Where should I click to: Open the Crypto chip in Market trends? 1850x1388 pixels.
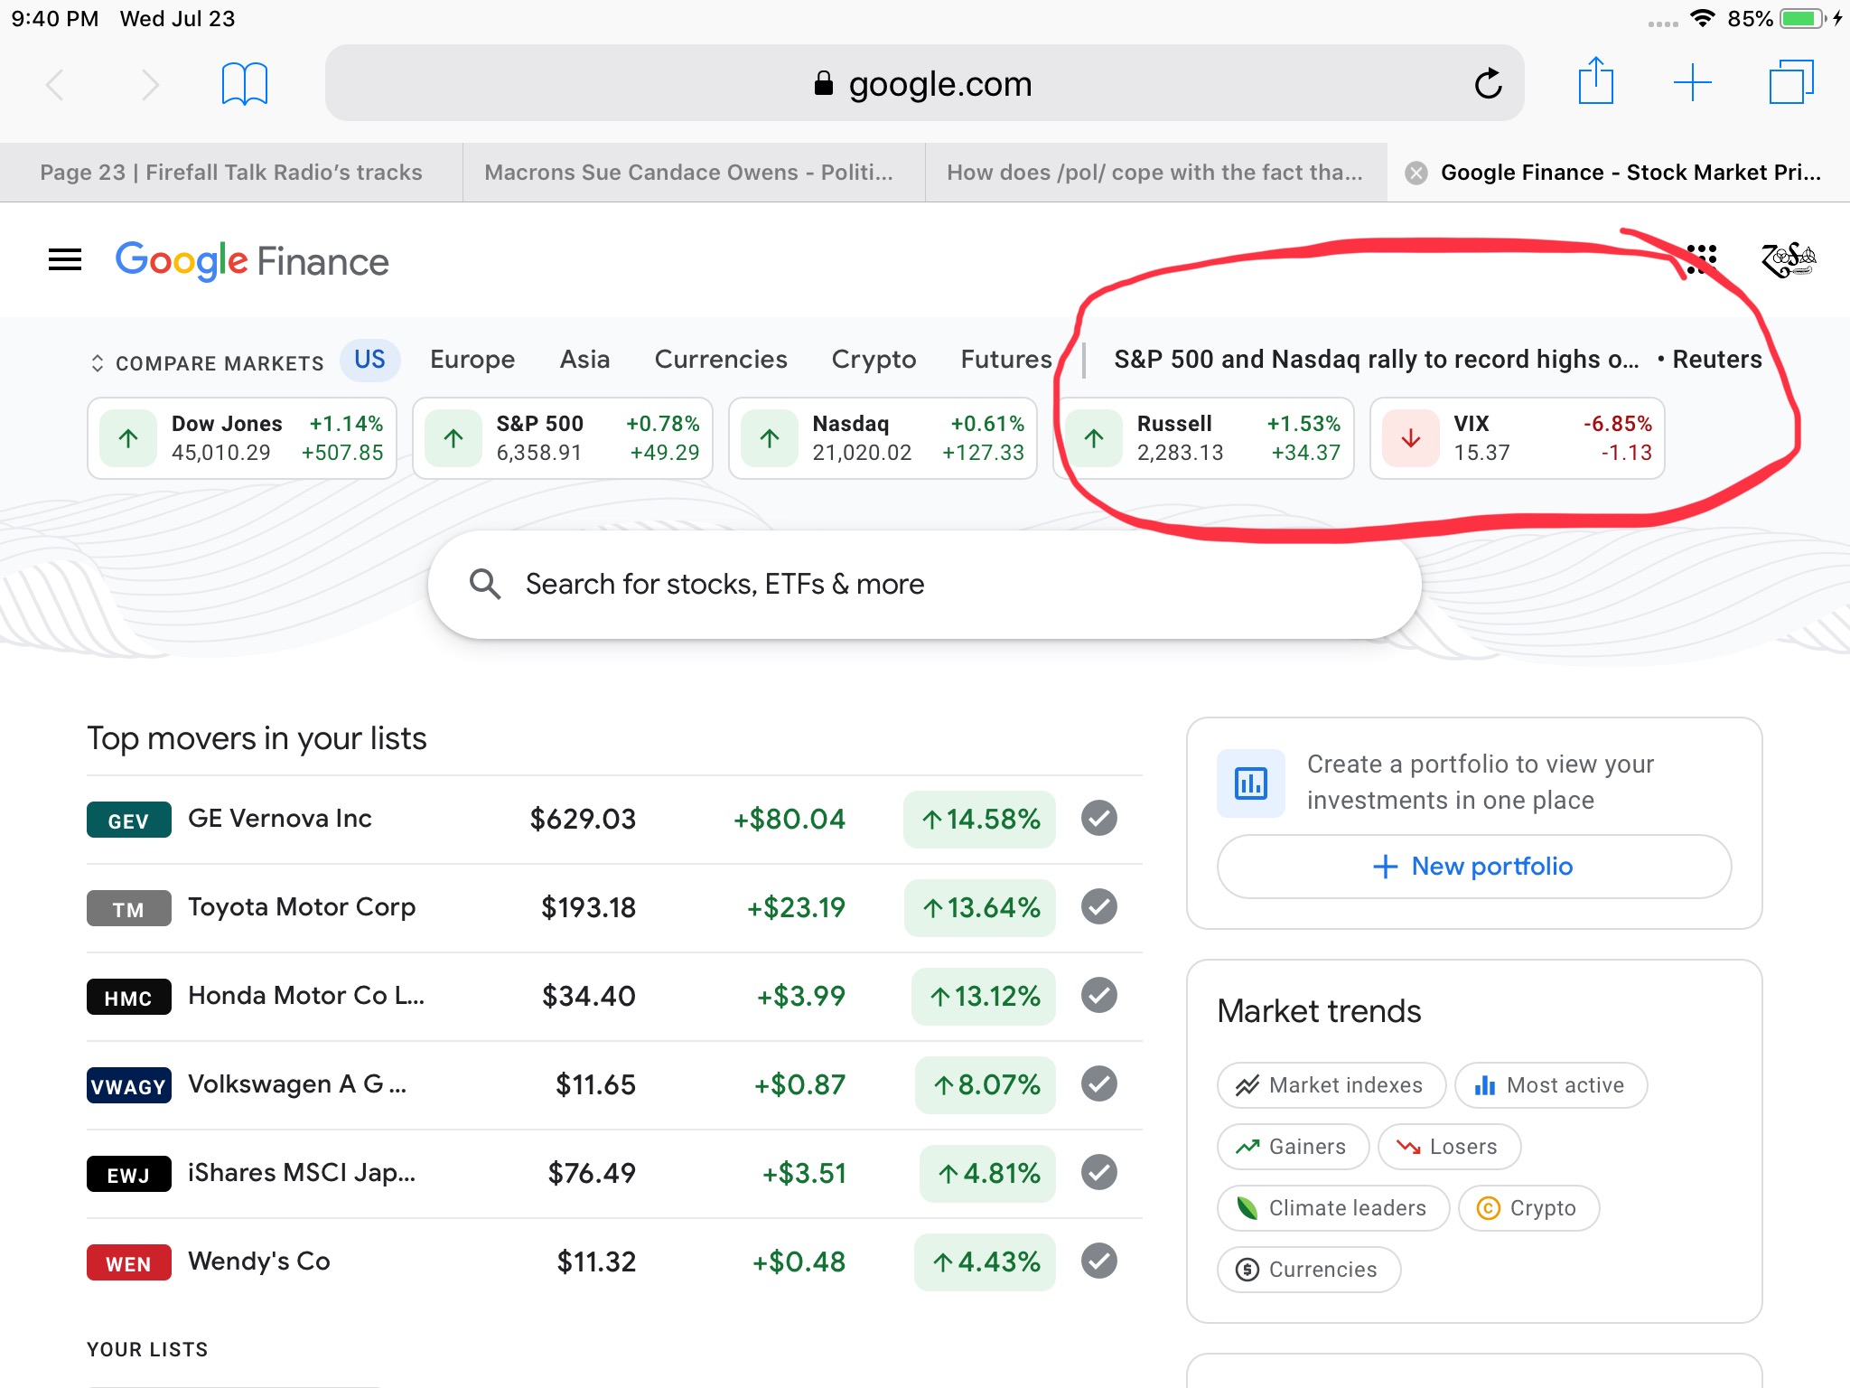pyautogui.click(x=1528, y=1208)
